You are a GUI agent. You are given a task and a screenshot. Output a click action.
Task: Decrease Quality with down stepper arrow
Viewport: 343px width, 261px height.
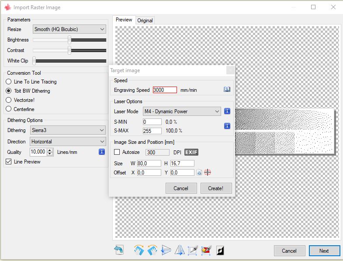[50, 154]
